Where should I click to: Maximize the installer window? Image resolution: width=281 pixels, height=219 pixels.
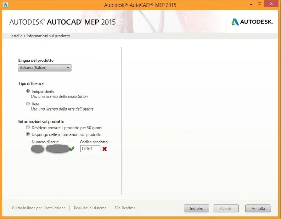[260, 4]
